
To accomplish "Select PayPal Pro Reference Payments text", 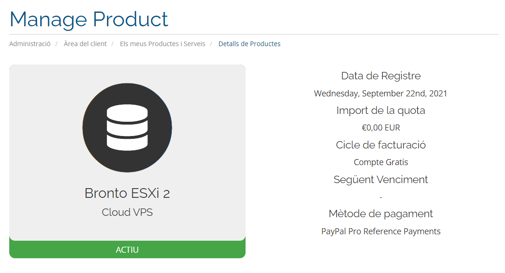I will click(381, 231).
